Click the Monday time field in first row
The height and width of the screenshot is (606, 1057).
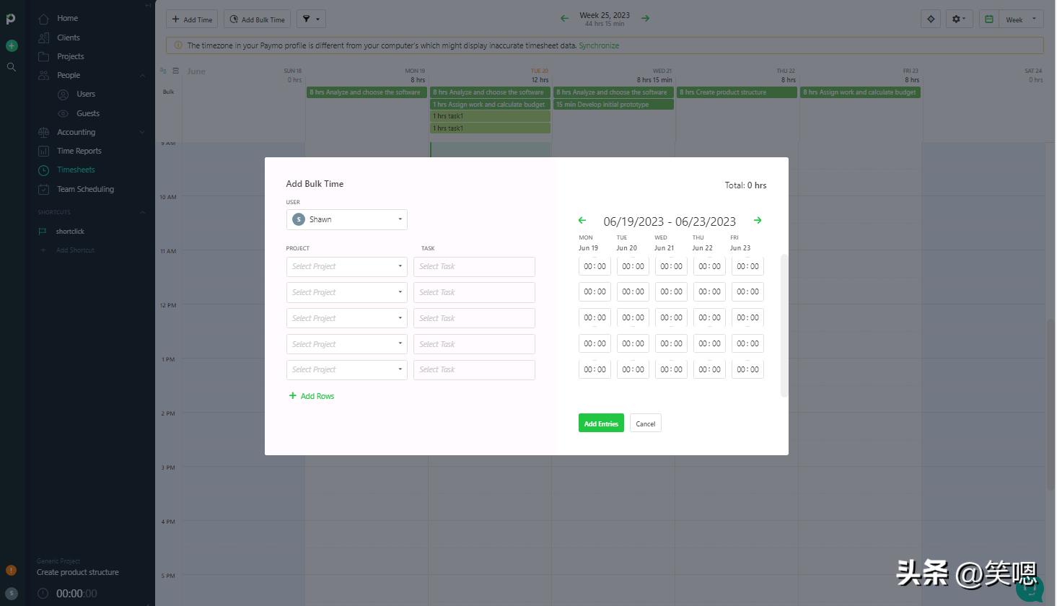(595, 266)
